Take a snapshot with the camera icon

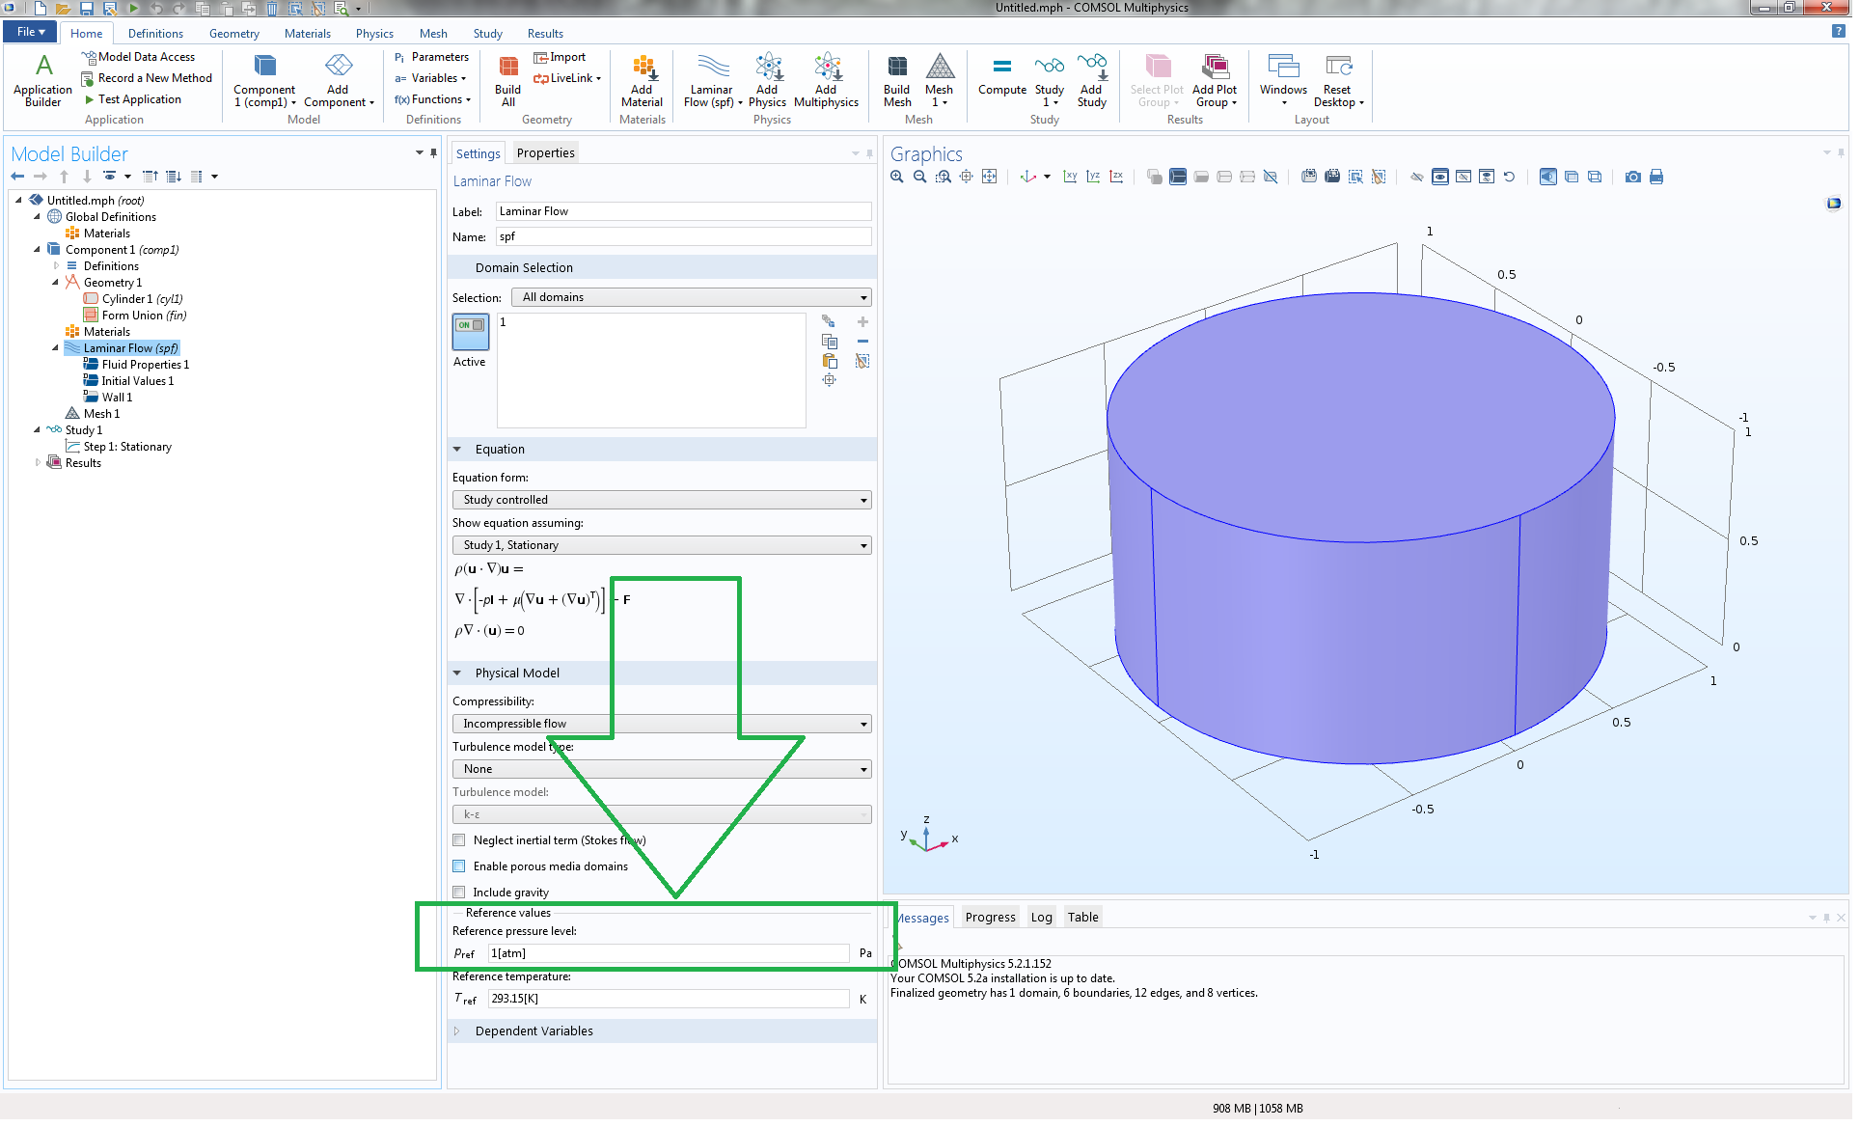click(1633, 177)
